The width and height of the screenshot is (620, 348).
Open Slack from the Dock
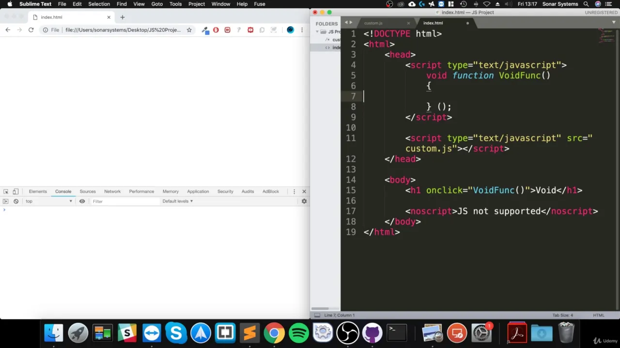click(127, 333)
